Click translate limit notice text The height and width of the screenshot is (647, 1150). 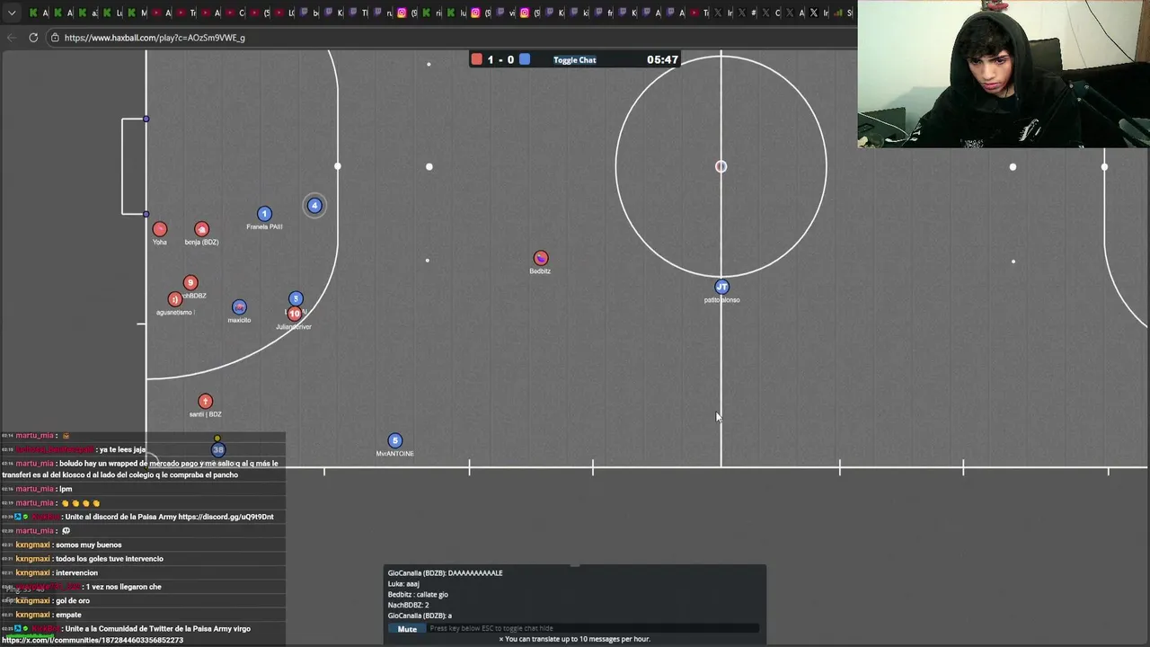coord(575,640)
